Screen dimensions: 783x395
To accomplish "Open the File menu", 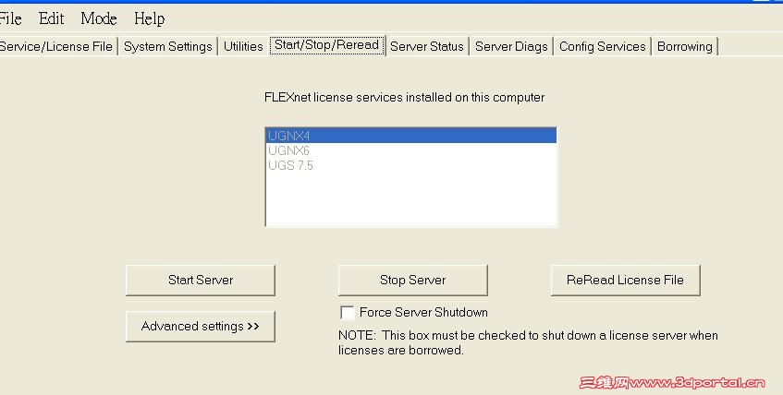I will (9, 18).
